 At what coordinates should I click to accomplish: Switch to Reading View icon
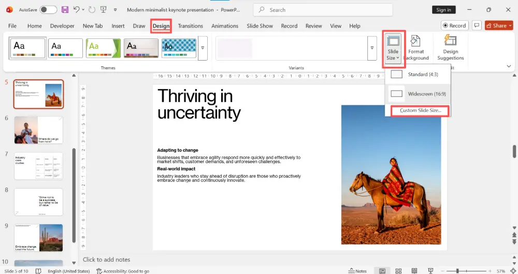point(414,271)
